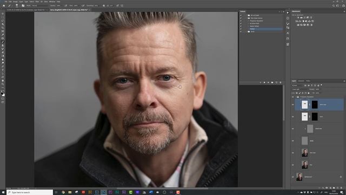The image size is (346, 195).
Task: Switch to the Channels tab
Action: point(301,81)
